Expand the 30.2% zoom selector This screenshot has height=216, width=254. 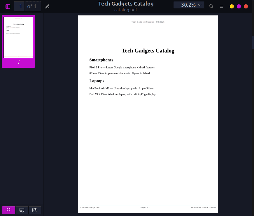click(x=189, y=5)
